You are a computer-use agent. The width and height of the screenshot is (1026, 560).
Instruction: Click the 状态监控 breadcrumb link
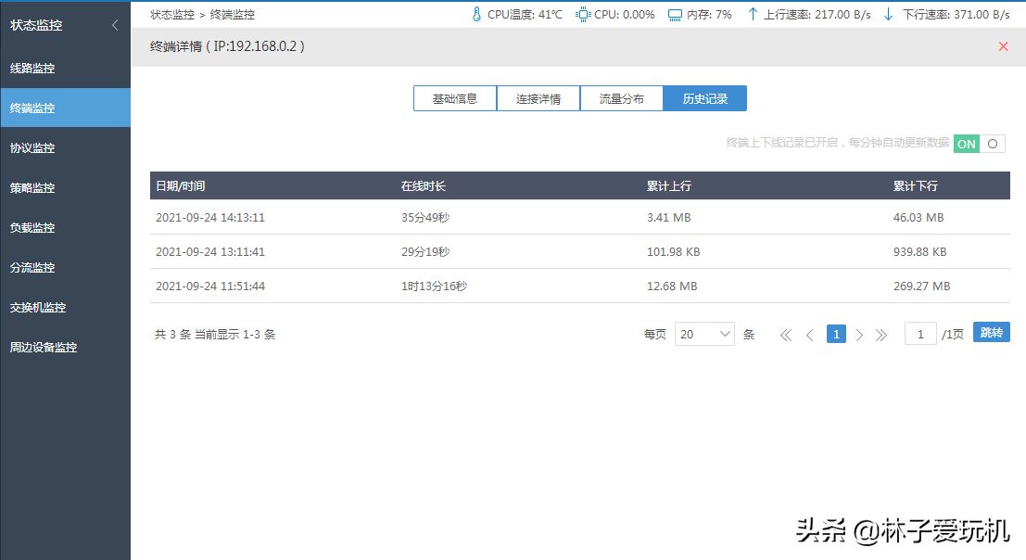172,15
